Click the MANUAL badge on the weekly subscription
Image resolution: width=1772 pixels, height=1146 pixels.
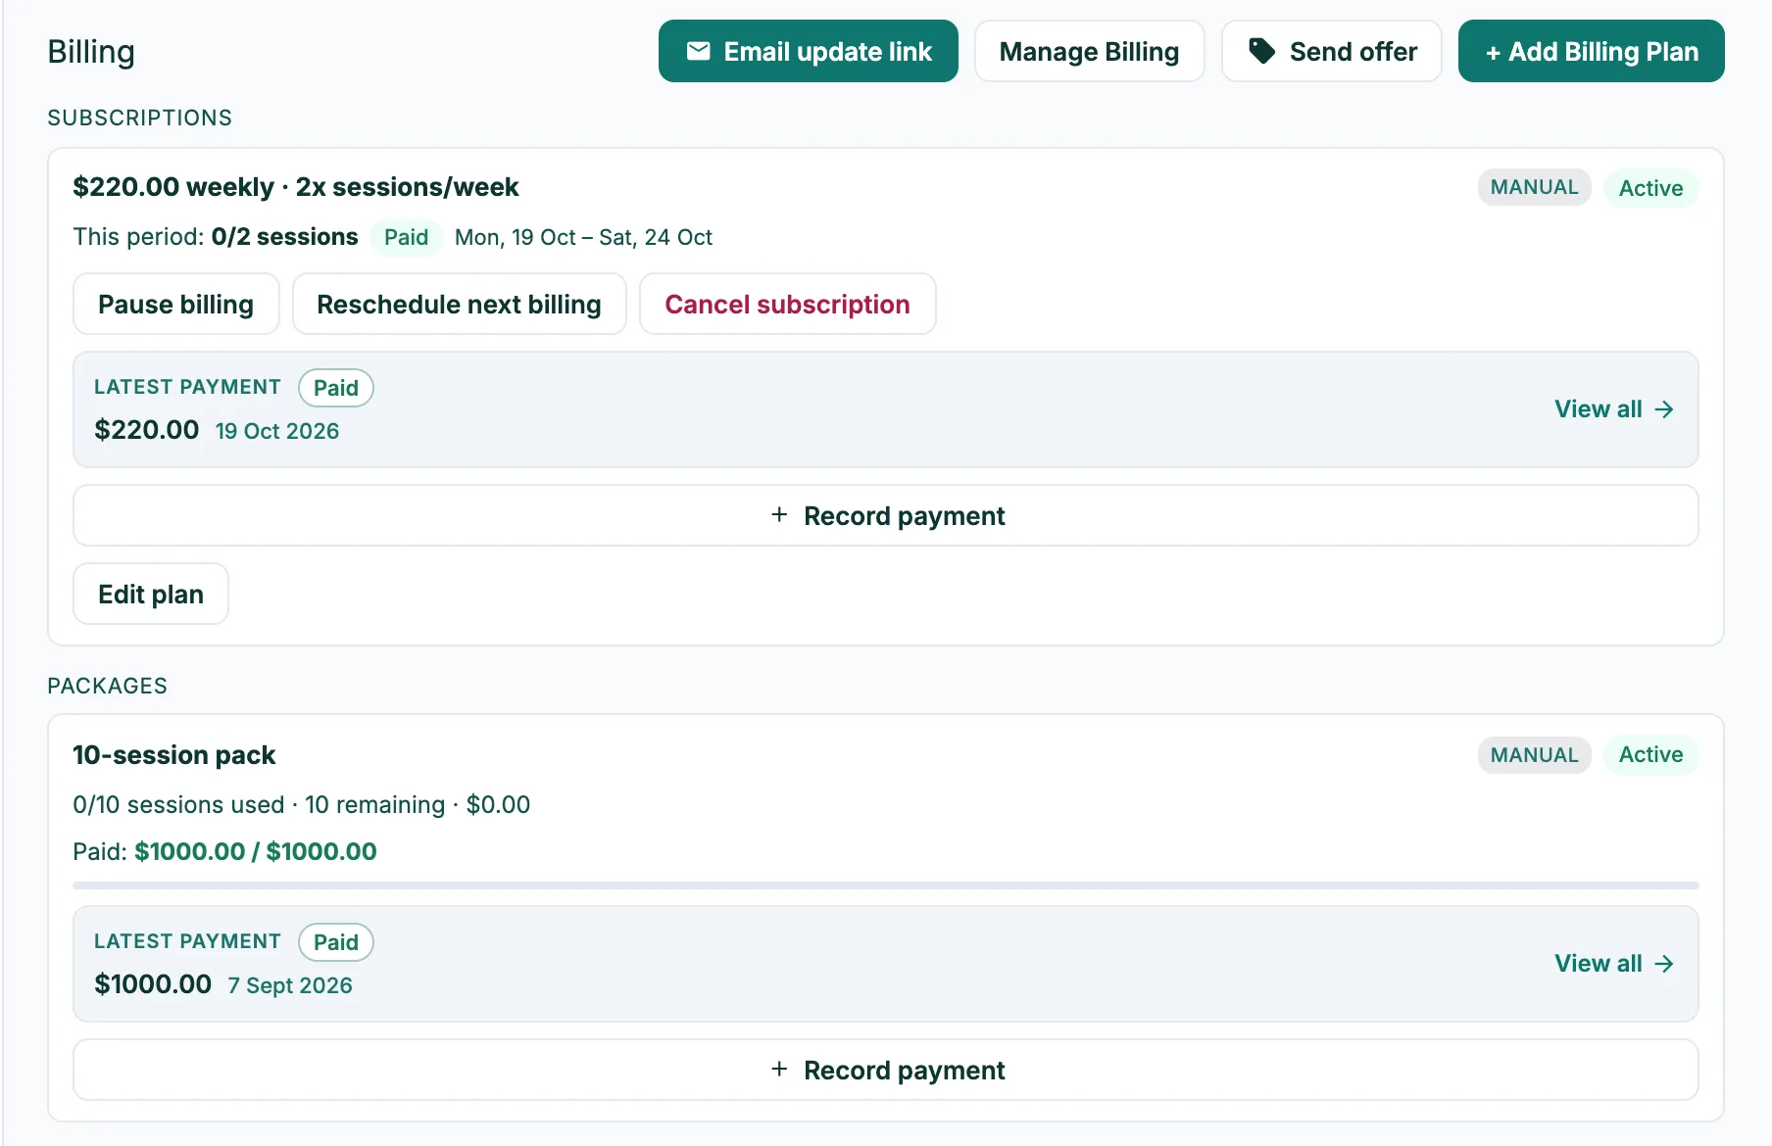click(x=1534, y=187)
